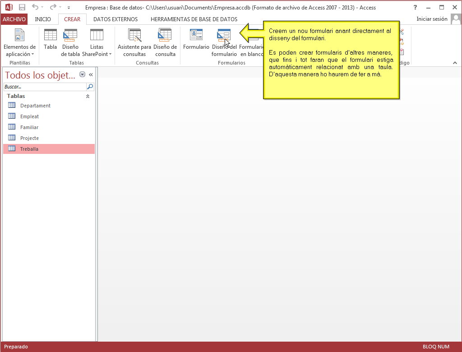Viewport: 462px width, 352px height.
Task: Click Preparado status text
Action: [16, 347]
